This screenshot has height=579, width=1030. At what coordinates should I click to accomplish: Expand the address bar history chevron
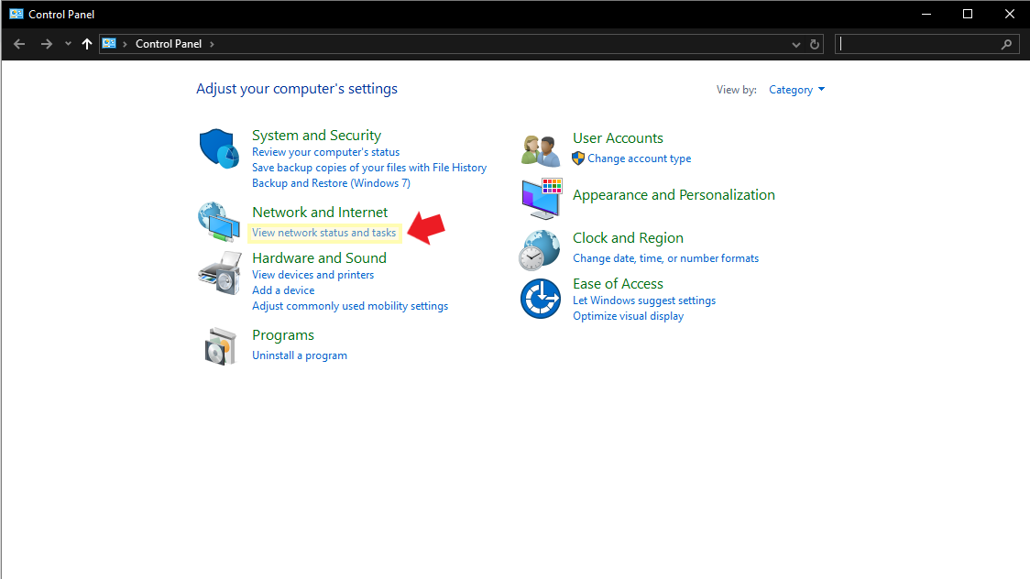point(795,43)
